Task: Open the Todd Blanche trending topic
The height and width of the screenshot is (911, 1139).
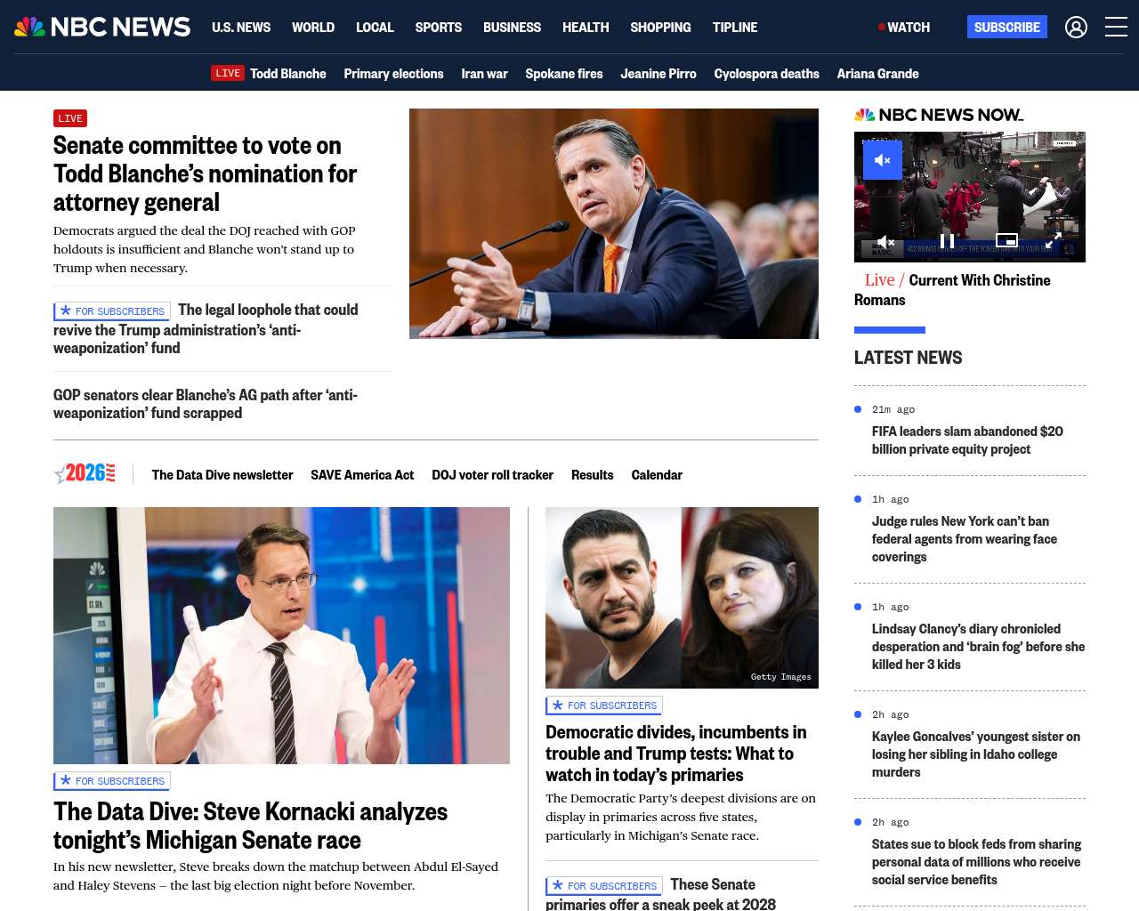Action: (x=288, y=74)
